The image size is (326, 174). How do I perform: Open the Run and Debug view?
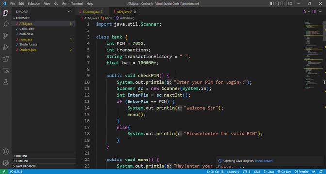(x=6, y=47)
